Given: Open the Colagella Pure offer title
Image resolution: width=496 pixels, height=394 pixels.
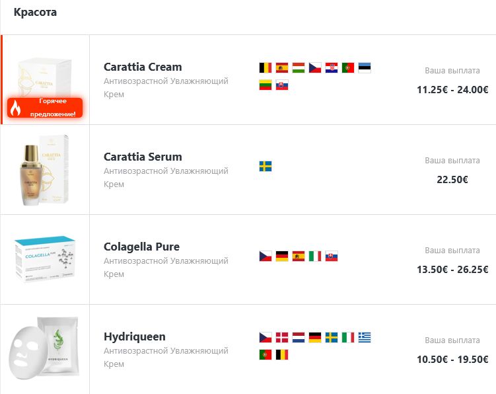Looking at the screenshot, I should [x=141, y=247].
